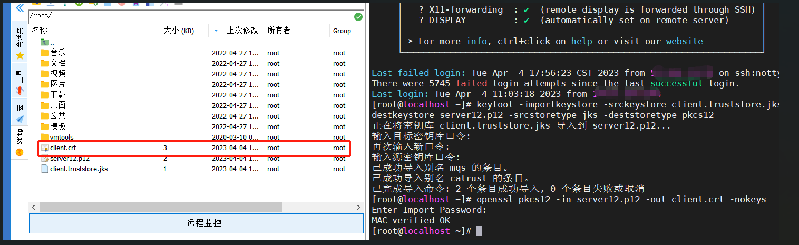Select the 桌面 folder name
Viewport: 799px width, 245px height.
point(58,105)
